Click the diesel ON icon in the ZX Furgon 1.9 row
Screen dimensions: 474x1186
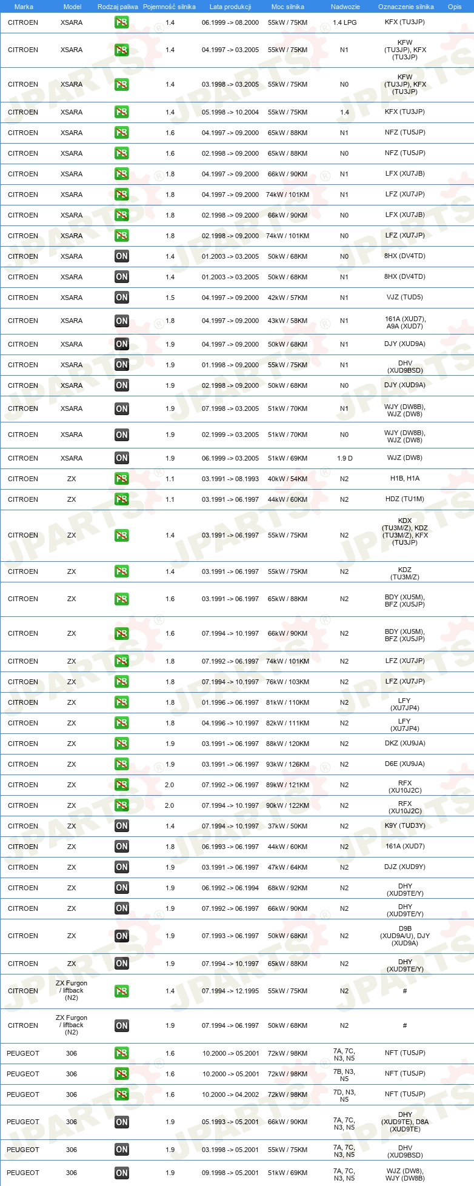click(122, 1026)
